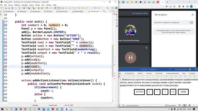Click the Windows Start button
Image resolution: width=198 pixels, height=111 pixels.
click(2, 109)
